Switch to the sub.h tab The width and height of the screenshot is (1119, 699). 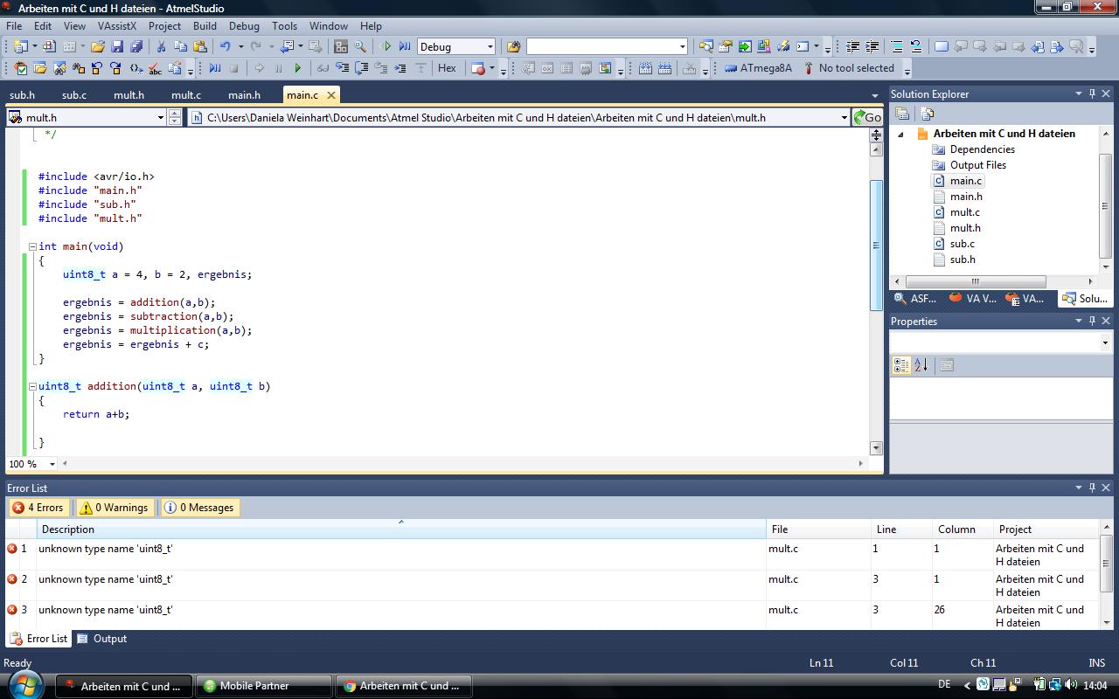coord(23,95)
